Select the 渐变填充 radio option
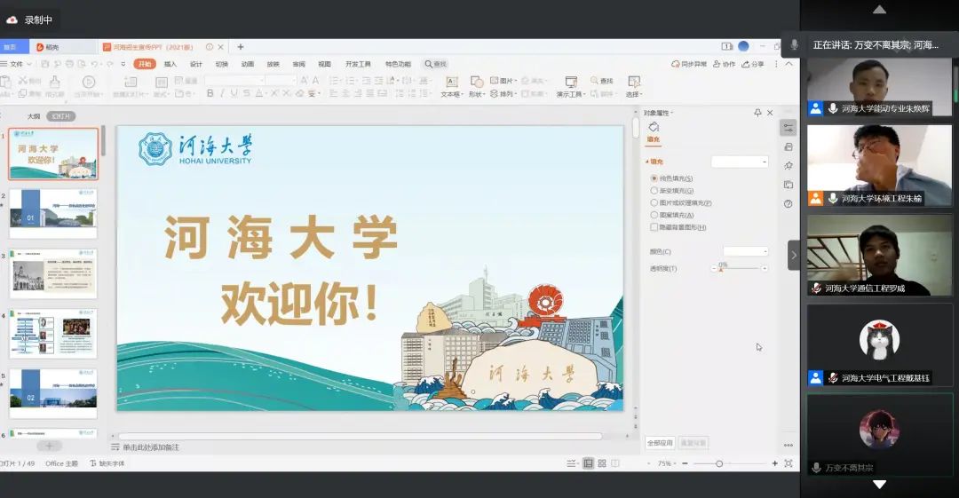The image size is (959, 498). 654,190
